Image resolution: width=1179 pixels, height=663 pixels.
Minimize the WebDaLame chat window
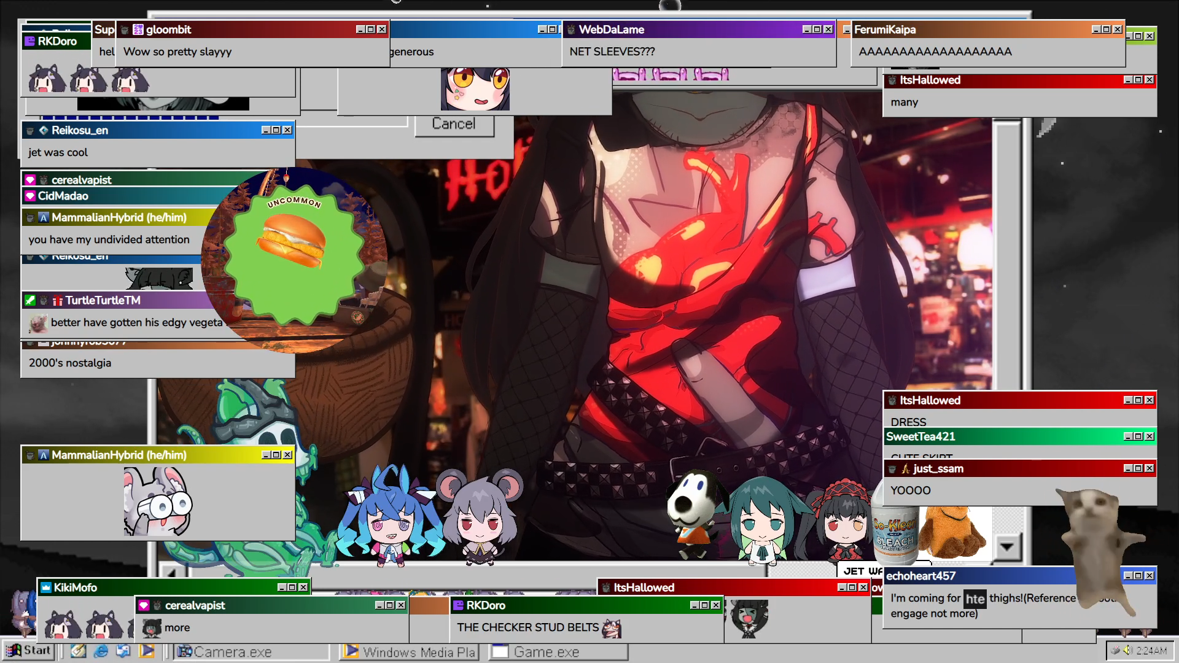click(806, 29)
